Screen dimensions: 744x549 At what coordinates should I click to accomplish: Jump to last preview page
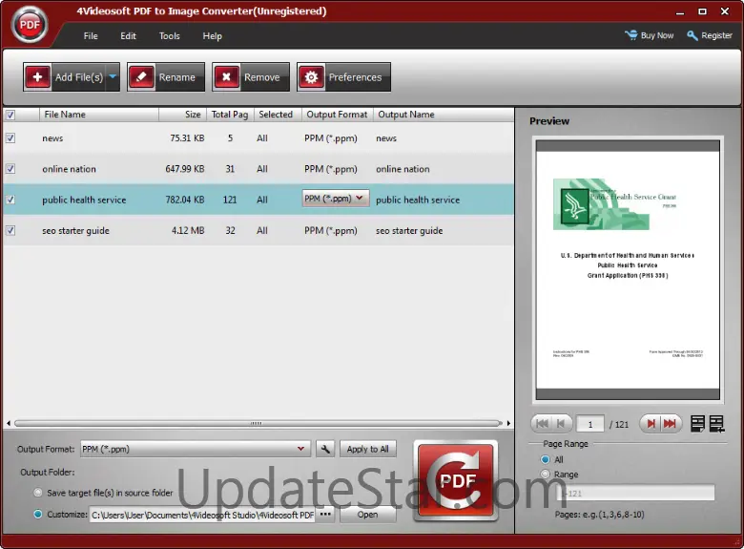pos(670,424)
